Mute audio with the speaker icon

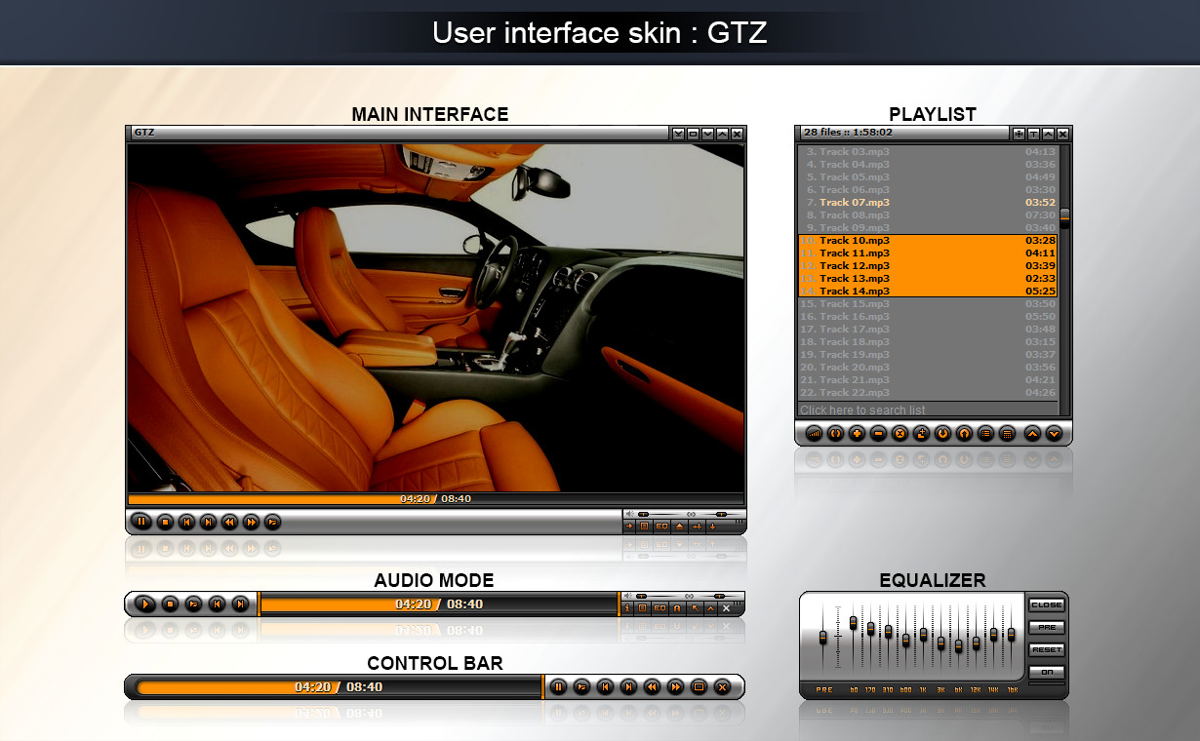[x=629, y=513]
